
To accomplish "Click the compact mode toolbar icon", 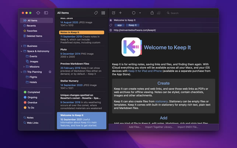I will pos(38,13).
